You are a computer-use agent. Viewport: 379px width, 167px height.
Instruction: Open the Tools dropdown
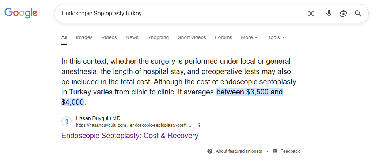(276, 38)
